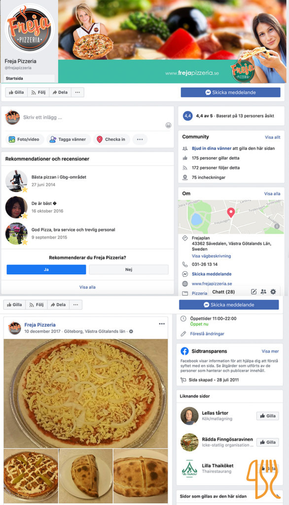Open the post options three-dot menu
The image size is (289, 505).
(x=162, y=324)
